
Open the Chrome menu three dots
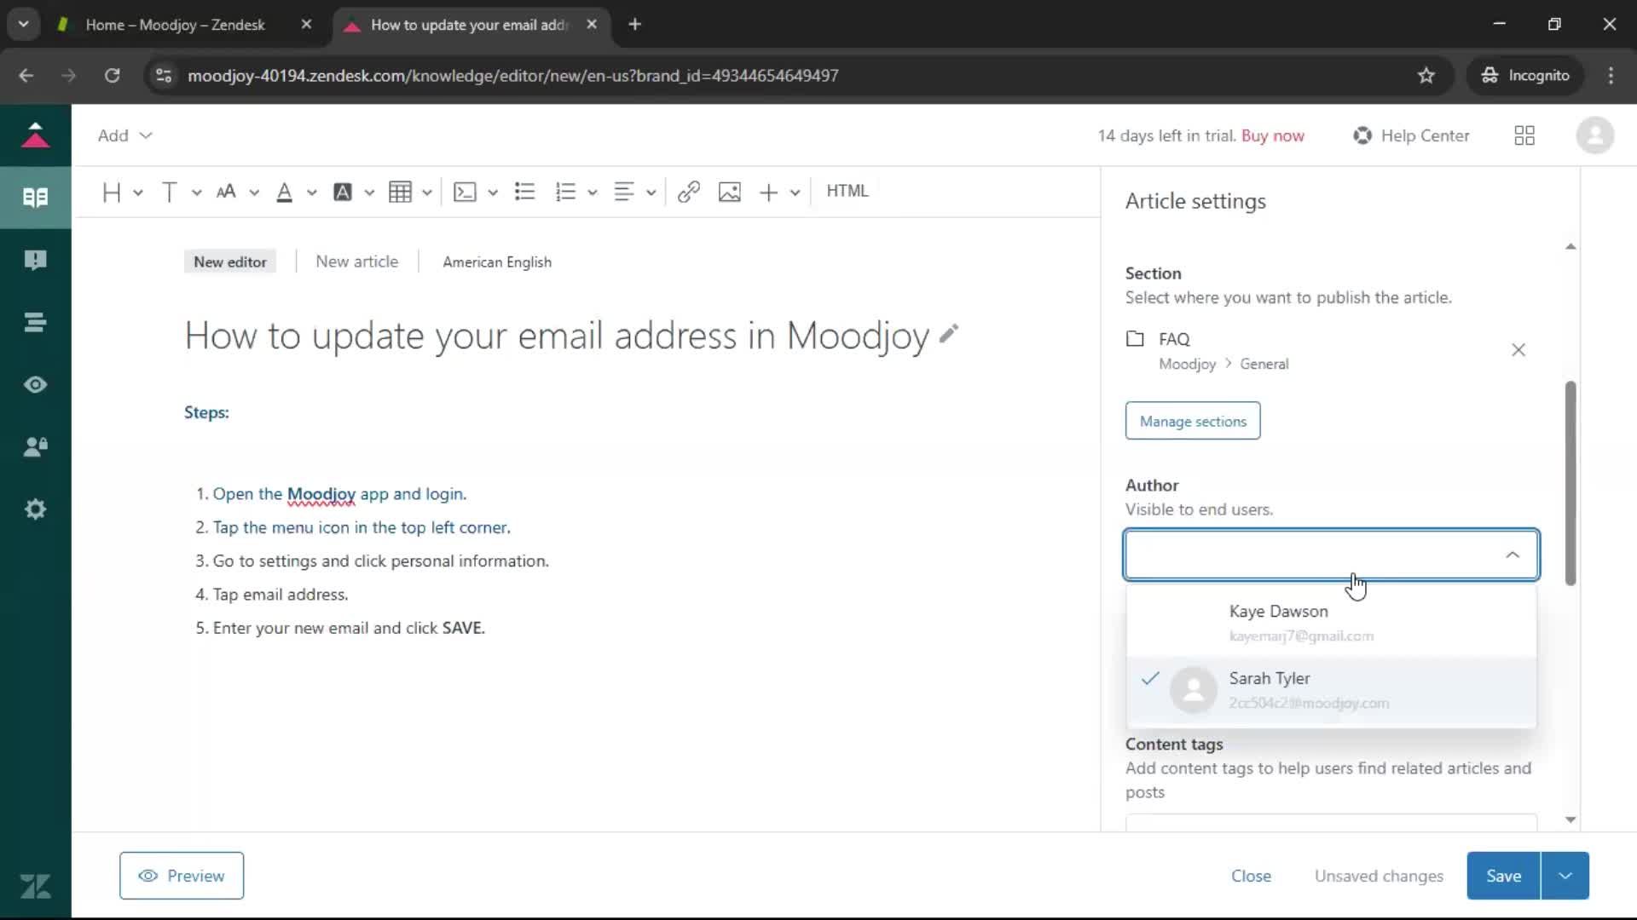1611,76
